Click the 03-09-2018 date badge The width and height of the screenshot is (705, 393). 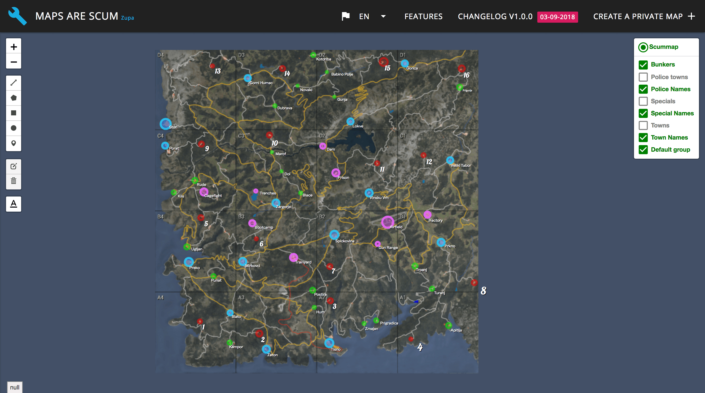click(557, 17)
